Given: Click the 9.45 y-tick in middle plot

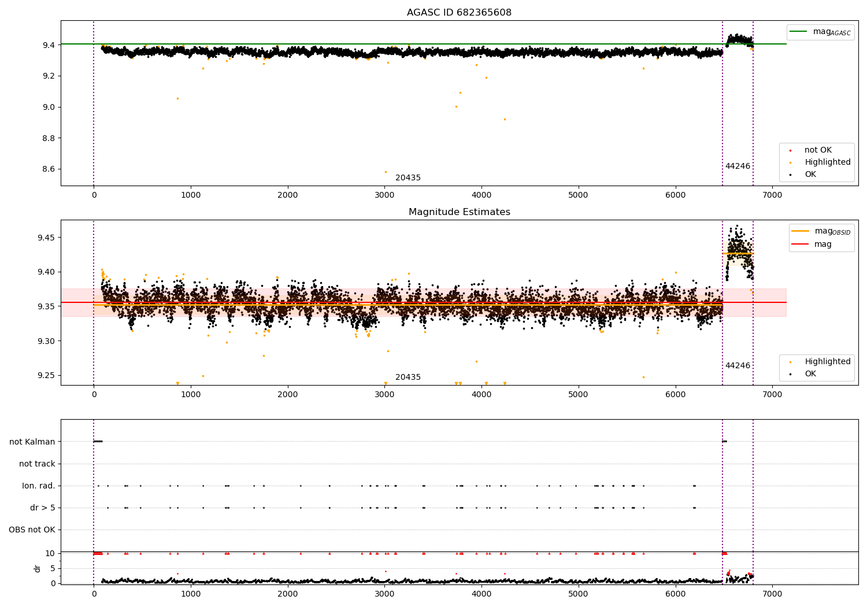Looking at the screenshot, I should [46, 238].
